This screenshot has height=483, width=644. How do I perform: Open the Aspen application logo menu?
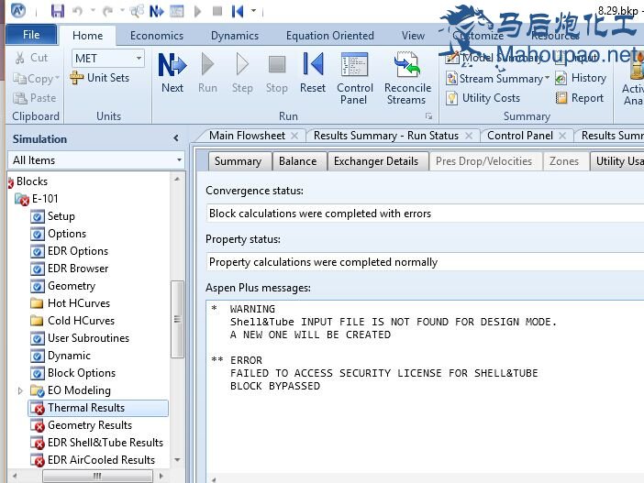(x=18, y=11)
